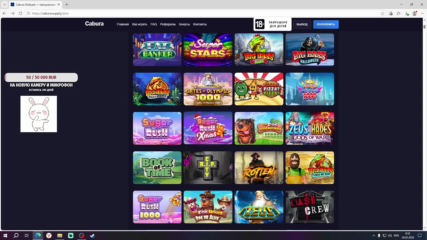Click the microphone tray icon

pyautogui.click(x=379, y=236)
